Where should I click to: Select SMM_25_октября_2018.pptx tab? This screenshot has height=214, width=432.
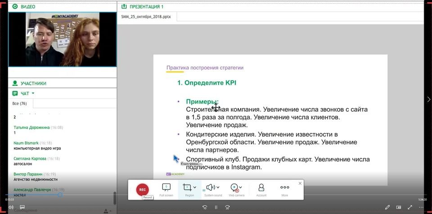(x=146, y=17)
